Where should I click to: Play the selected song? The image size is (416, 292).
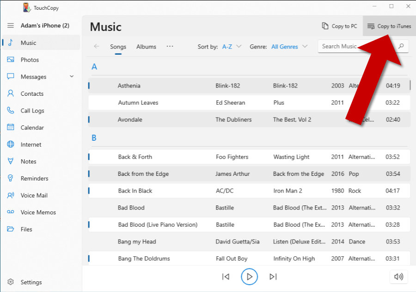point(249,277)
